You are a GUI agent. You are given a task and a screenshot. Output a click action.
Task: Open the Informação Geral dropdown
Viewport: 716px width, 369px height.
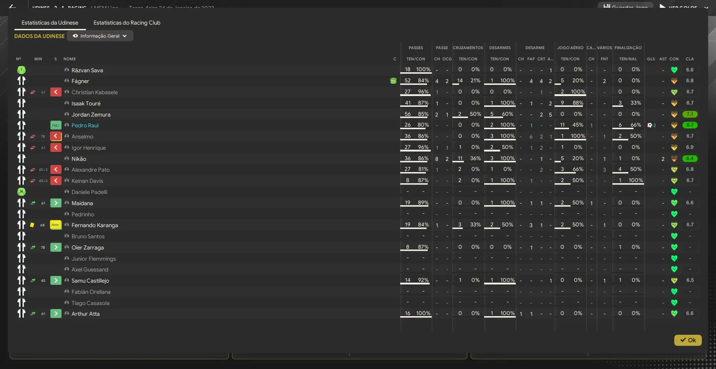pos(100,36)
